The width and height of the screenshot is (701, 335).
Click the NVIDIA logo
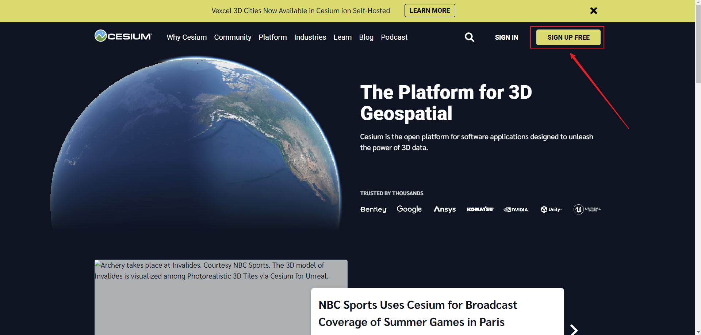pyautogui.click(x=516, y=209)
